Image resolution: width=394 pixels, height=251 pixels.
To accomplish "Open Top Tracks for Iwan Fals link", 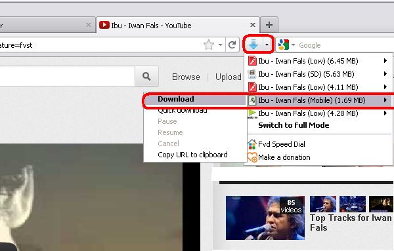I will coord(351,223).
